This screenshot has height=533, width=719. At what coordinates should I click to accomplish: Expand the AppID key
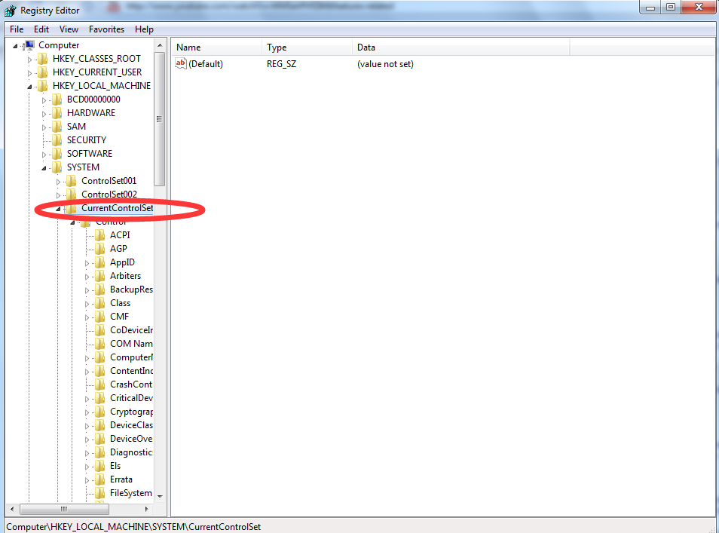[x=87, y=263]
